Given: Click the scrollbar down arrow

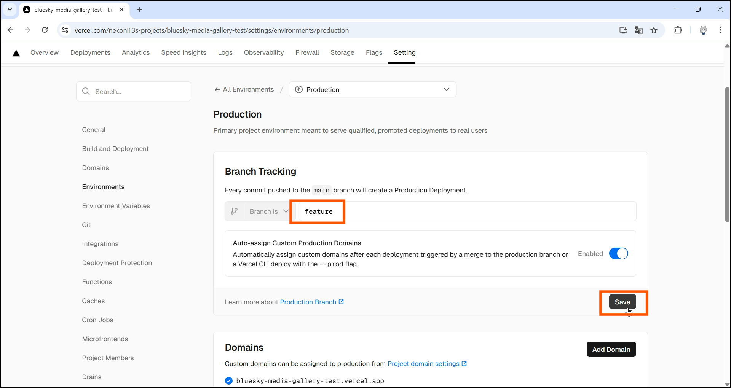Looking at the screenshot, I should [x=727, y=384].
